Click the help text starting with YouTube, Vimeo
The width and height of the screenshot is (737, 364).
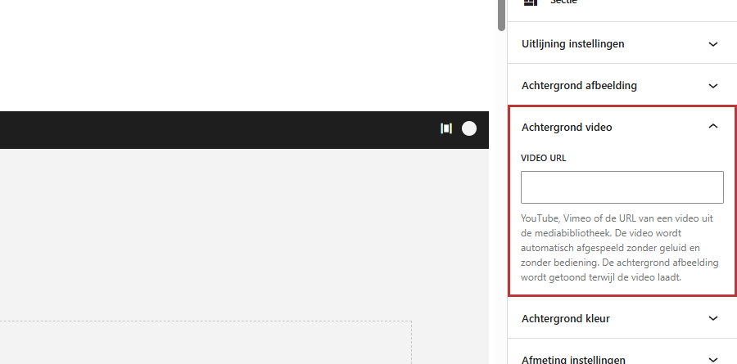tap(620, 248)
